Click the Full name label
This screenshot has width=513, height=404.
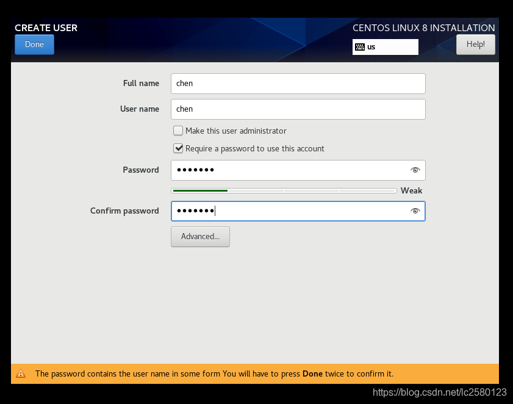click(x=141, y=84)
